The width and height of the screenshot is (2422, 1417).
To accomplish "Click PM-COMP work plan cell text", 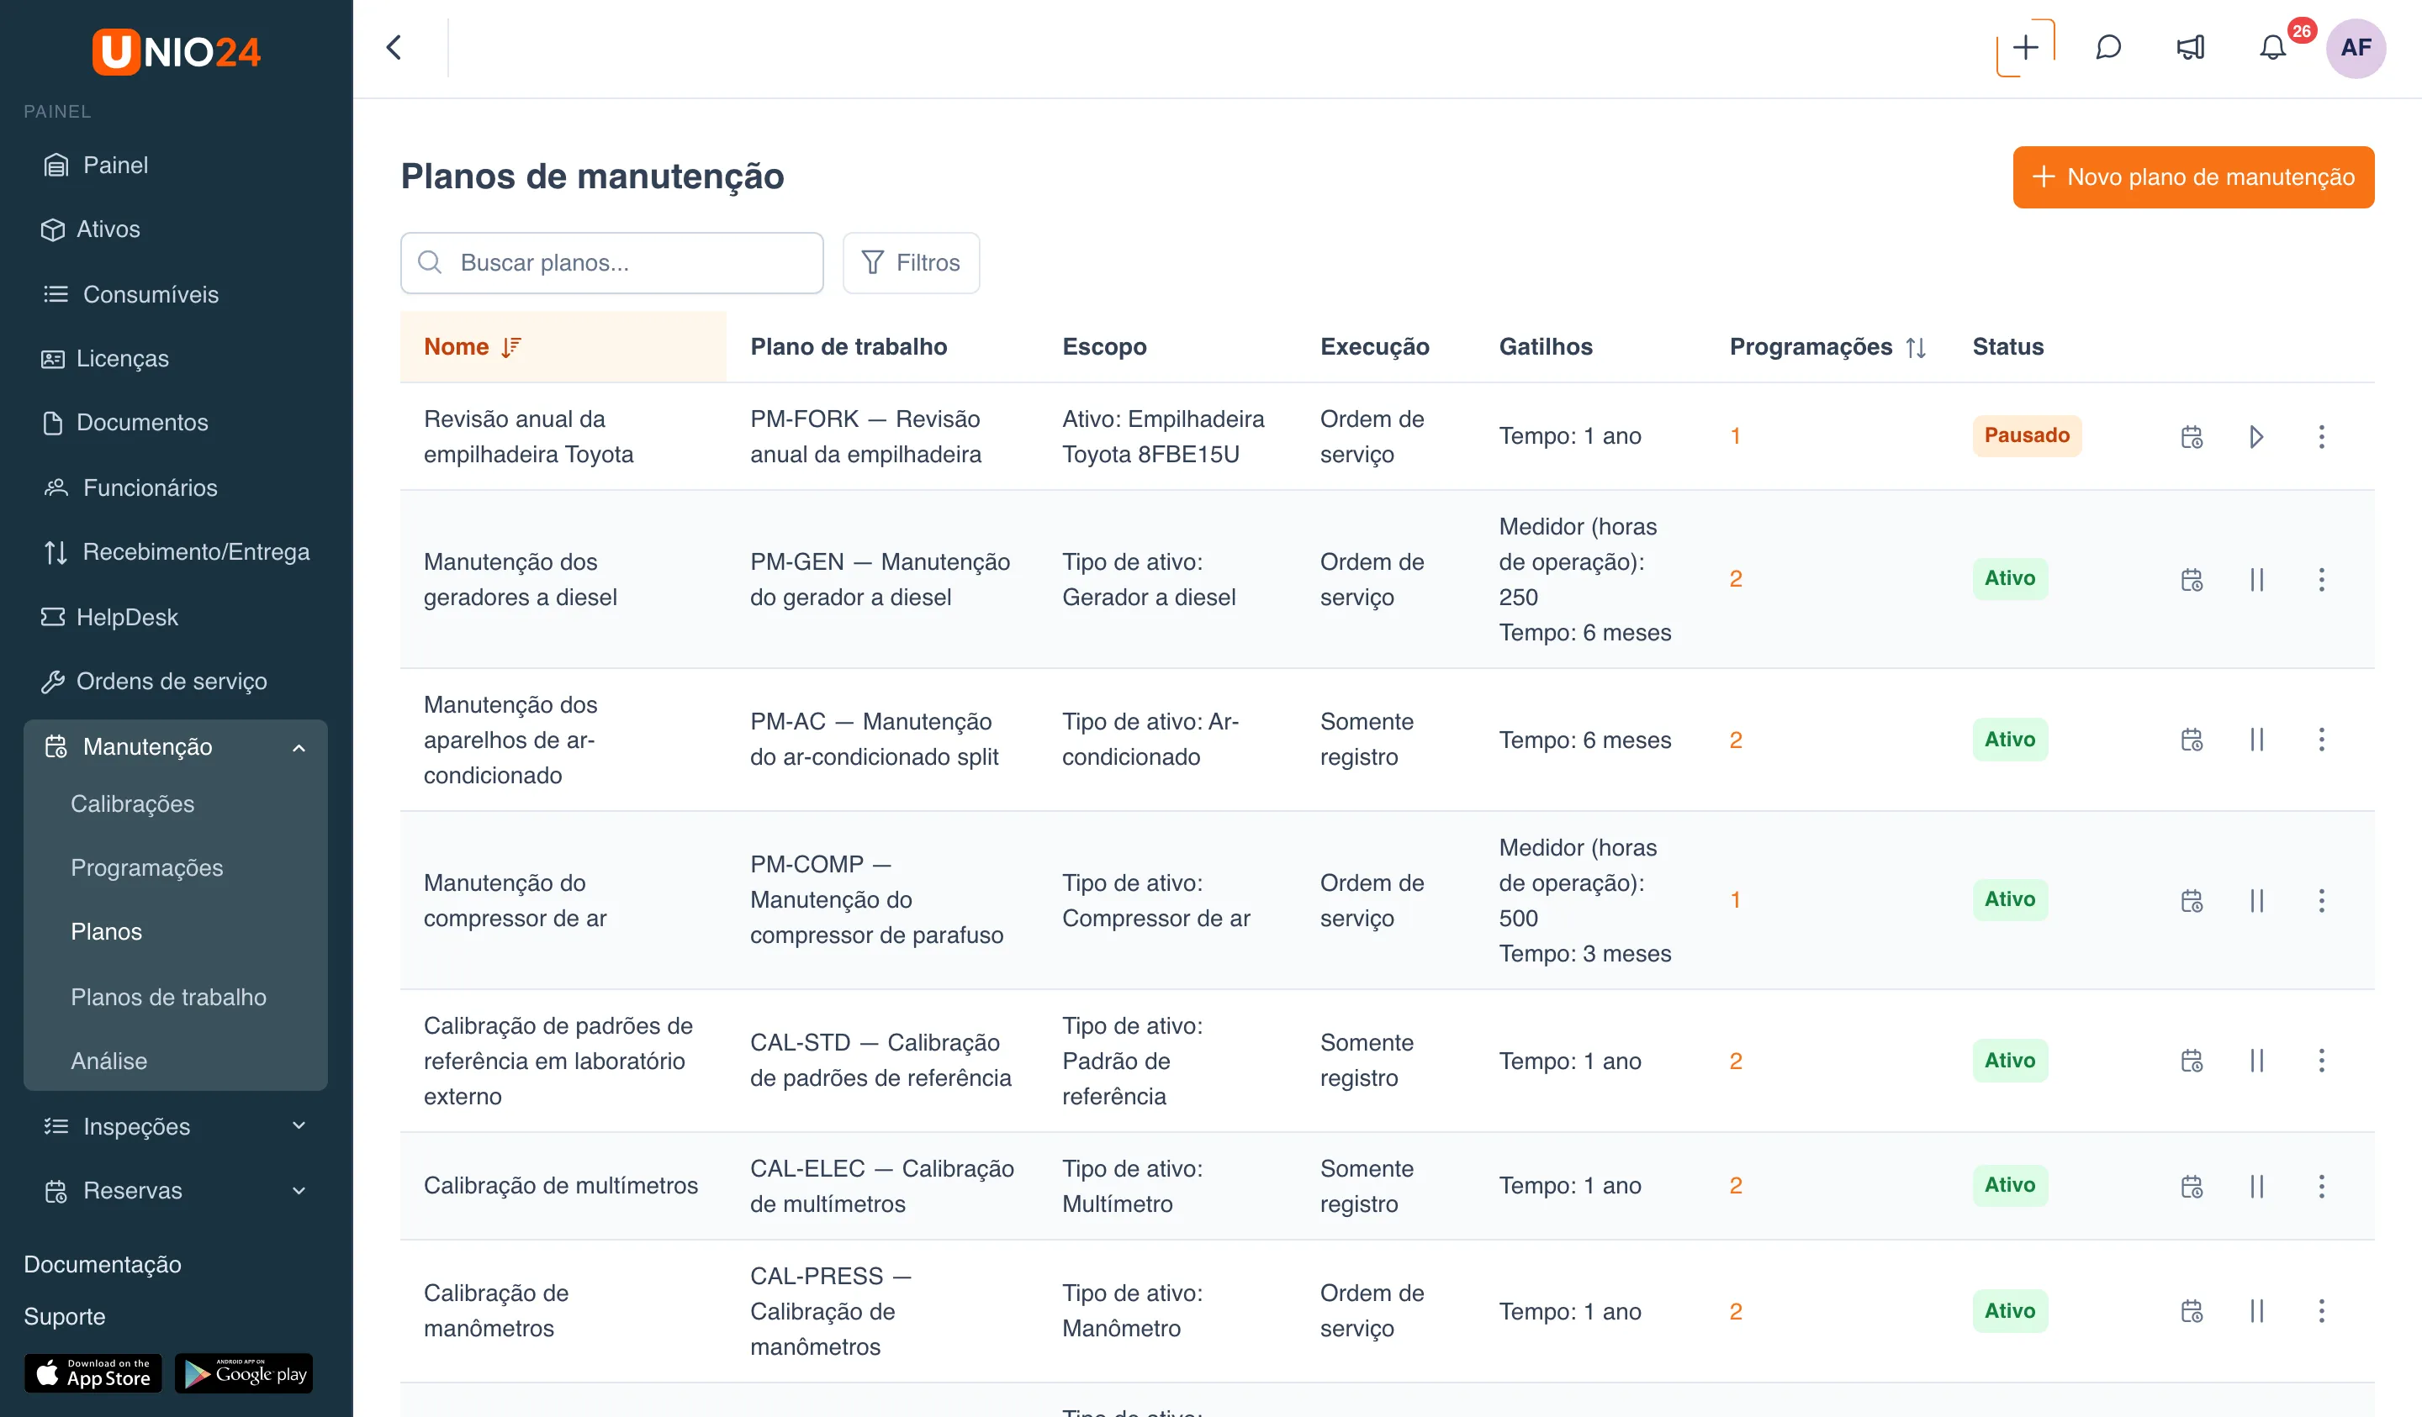I will click(x=875, y=900).
